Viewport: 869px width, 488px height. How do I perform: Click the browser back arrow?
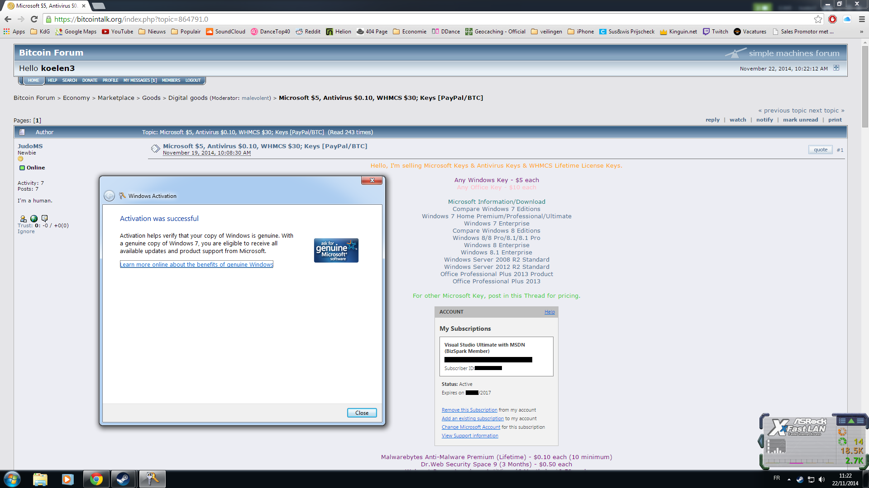pos(8,19)
